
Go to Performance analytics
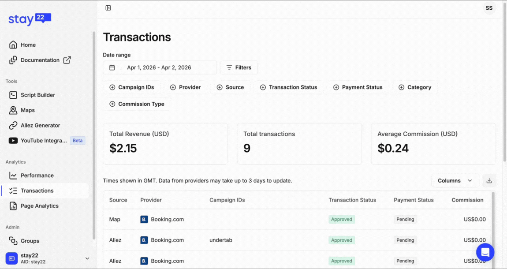coord(37,176)
